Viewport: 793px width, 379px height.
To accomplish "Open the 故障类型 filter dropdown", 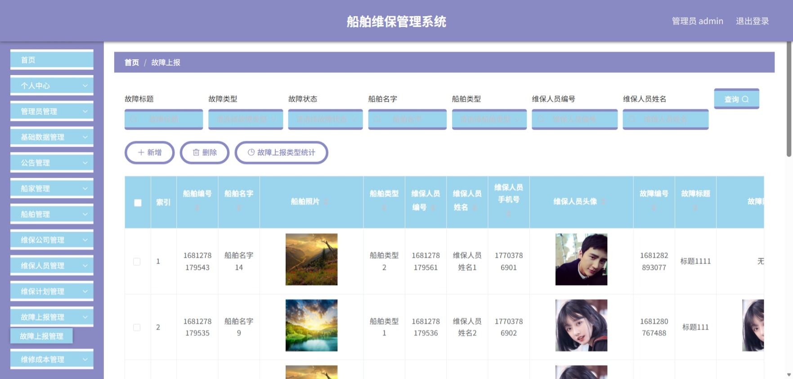I will 246,119.
